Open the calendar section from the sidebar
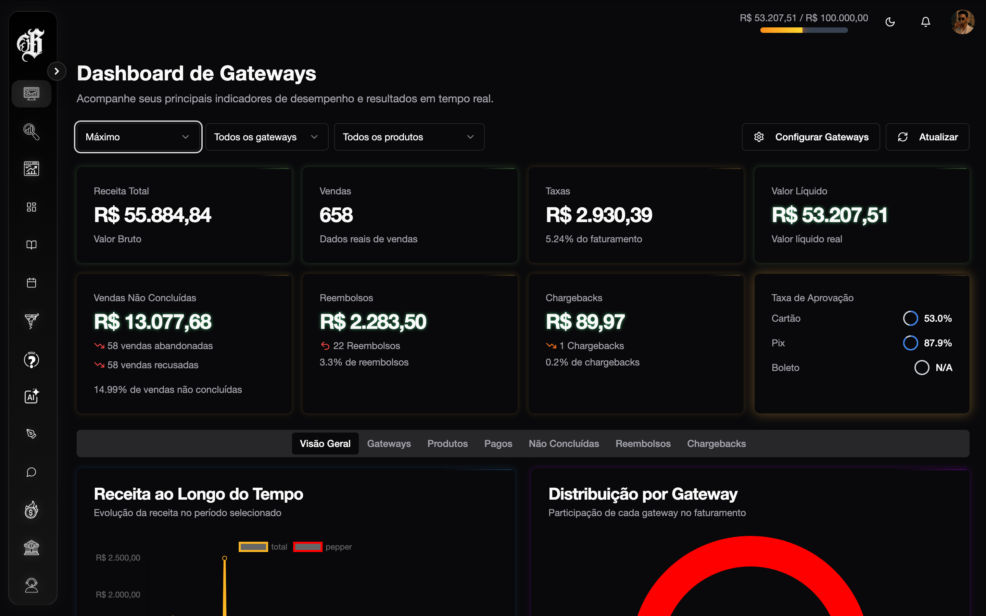986x616 pixels. click(x=31, y=283)
